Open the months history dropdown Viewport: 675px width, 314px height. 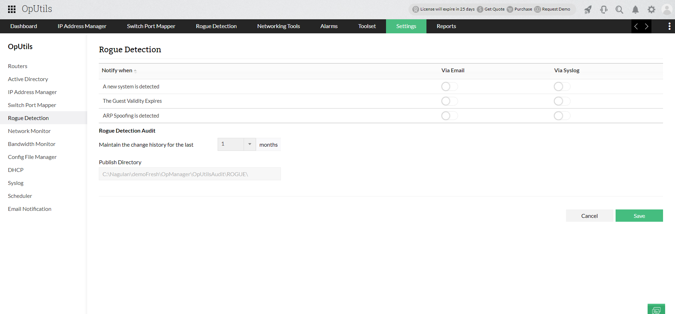237,144
